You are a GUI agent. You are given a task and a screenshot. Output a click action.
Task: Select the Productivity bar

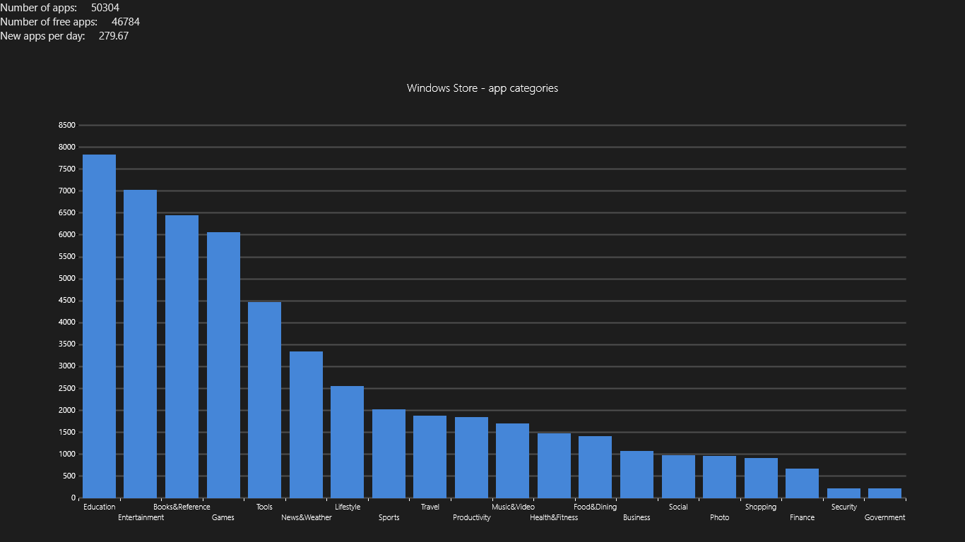coord(471,457)
